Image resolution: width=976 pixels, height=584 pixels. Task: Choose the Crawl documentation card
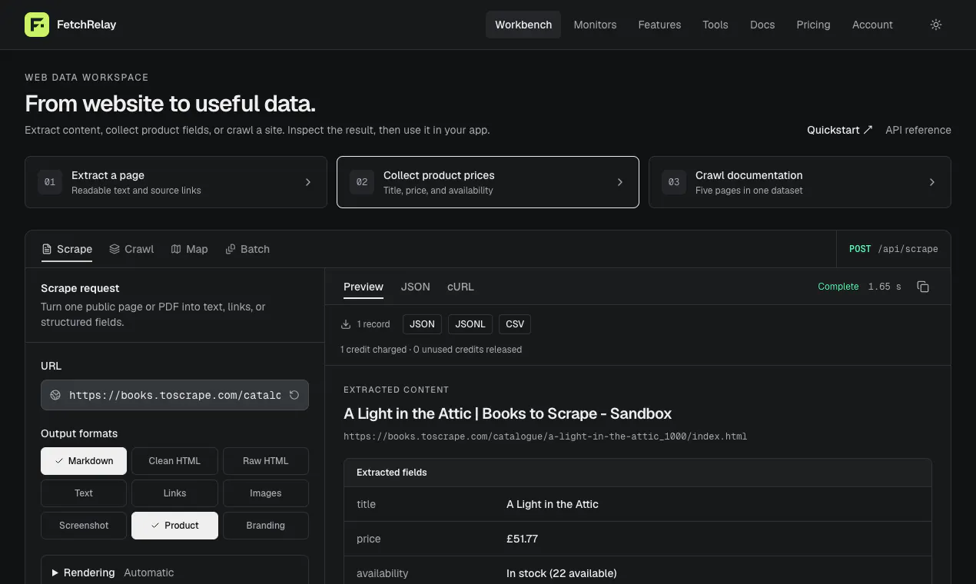[800, 182]
